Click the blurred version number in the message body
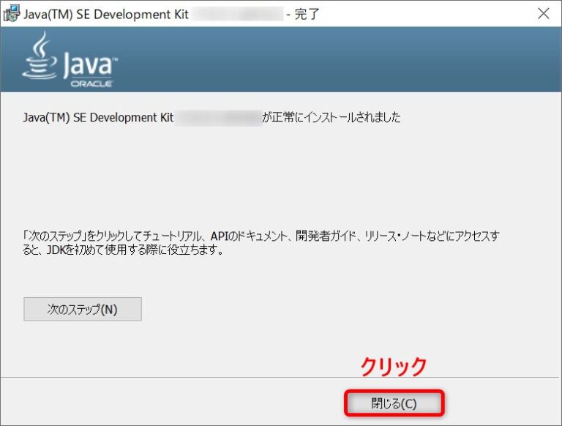The width and height of the screenshot is (562, 426). [x=218, y=118]
